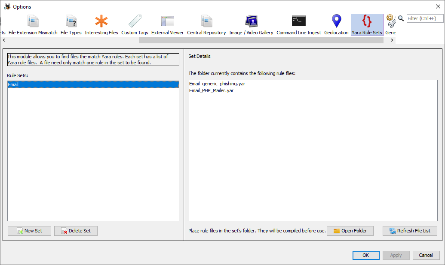Open the Geolocation settings

(336, 25)
